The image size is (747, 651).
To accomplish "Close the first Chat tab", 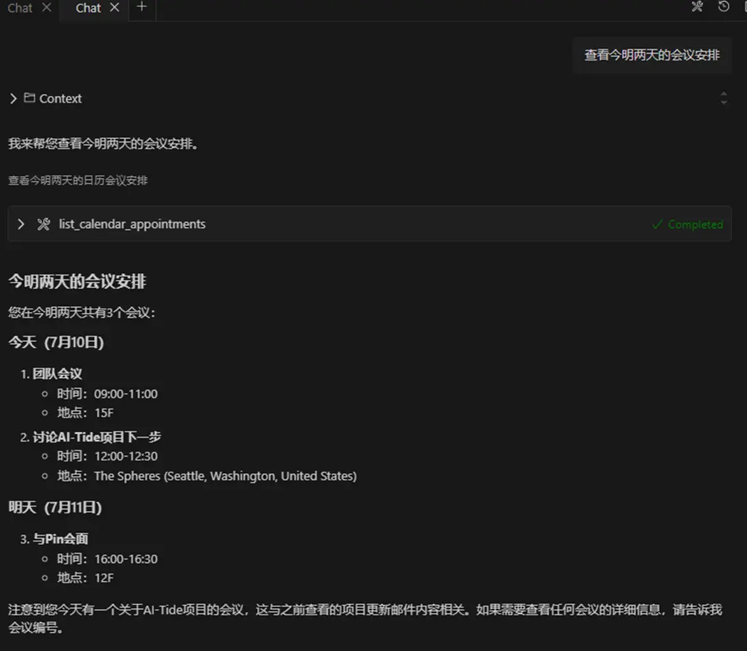I will pyautogui.click(x=47, y=7).
